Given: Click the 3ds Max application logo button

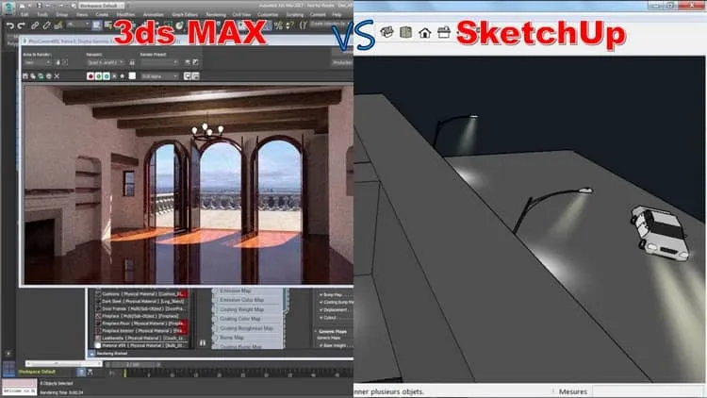Looking at the screenshot, I should tap(8, 8).
